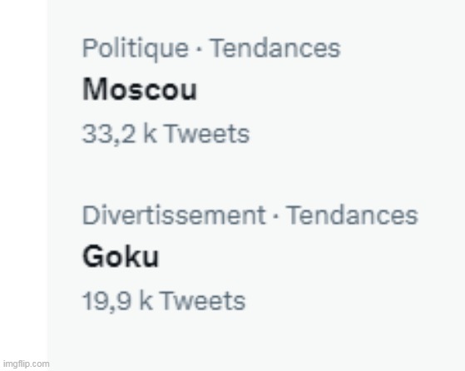This screenshot has height=371, width=465.
Task: Click the letter G in Goku
Action: [x=92, y=256]
